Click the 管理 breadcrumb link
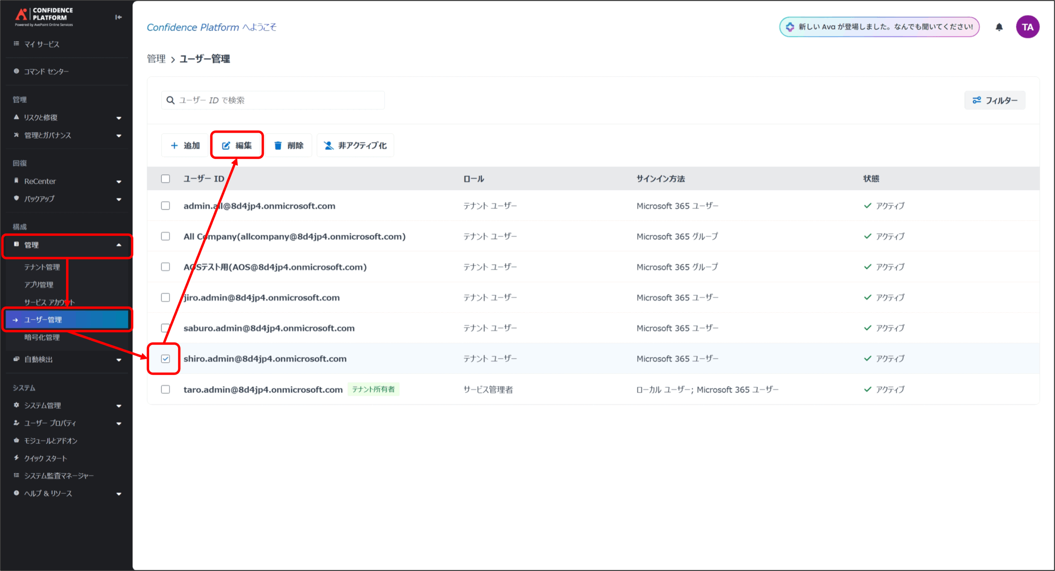This screenshot has height=571, width=1055. [x=156, y=59]
